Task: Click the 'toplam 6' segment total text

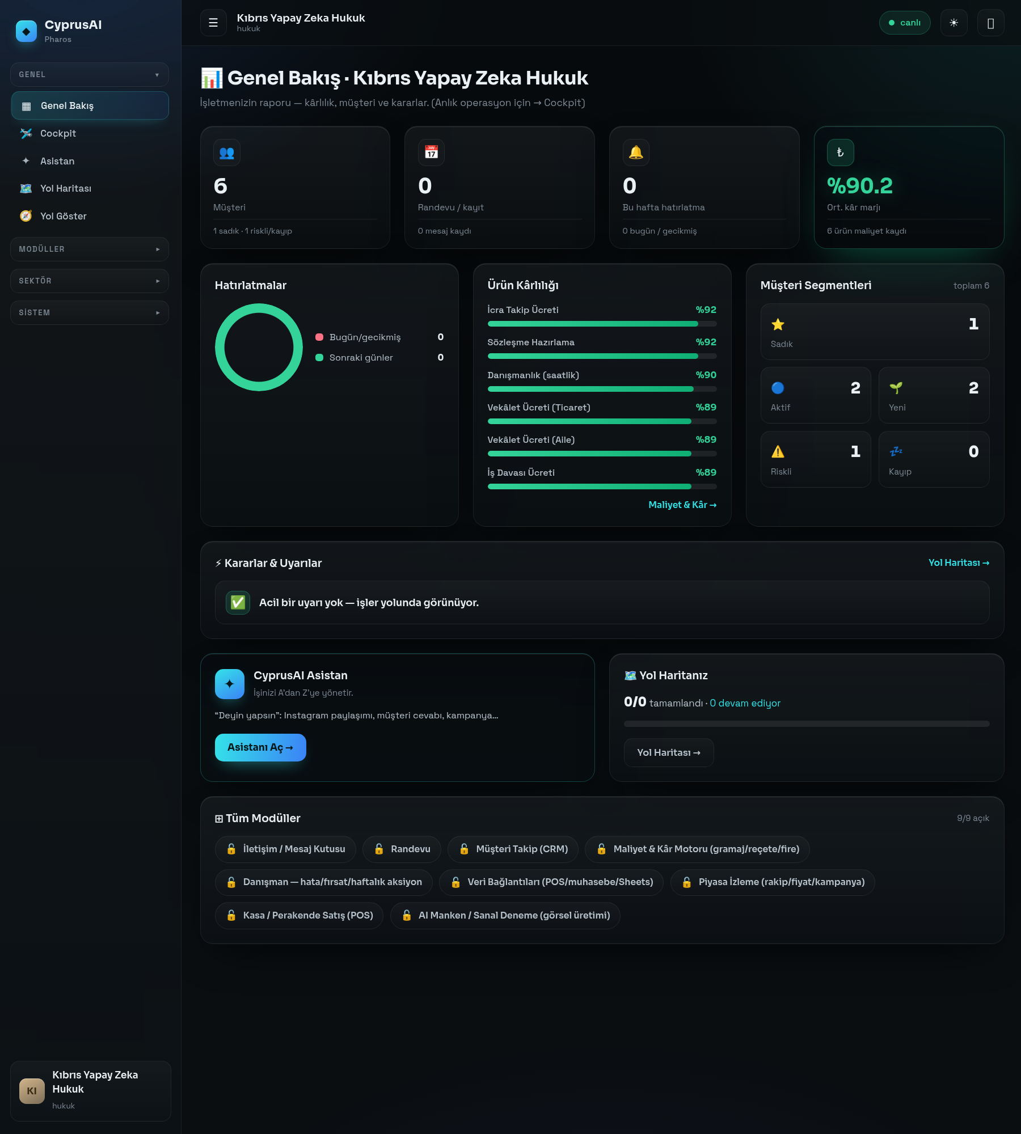Action: (971, 286)
